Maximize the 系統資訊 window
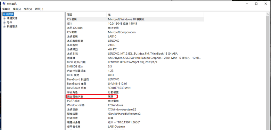Screen dimensions: 271x130 point(256,3)
